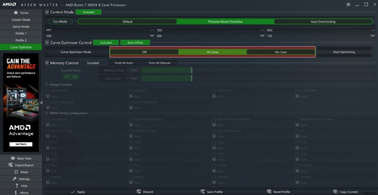This screenshot has height=195, width=378.
Task: Select the Curve Optimizer sidebar tab
Action: pyautogui.click(x=21, y=47)
